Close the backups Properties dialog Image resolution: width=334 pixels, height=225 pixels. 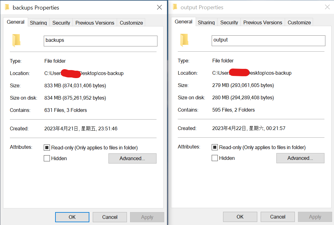159,7
